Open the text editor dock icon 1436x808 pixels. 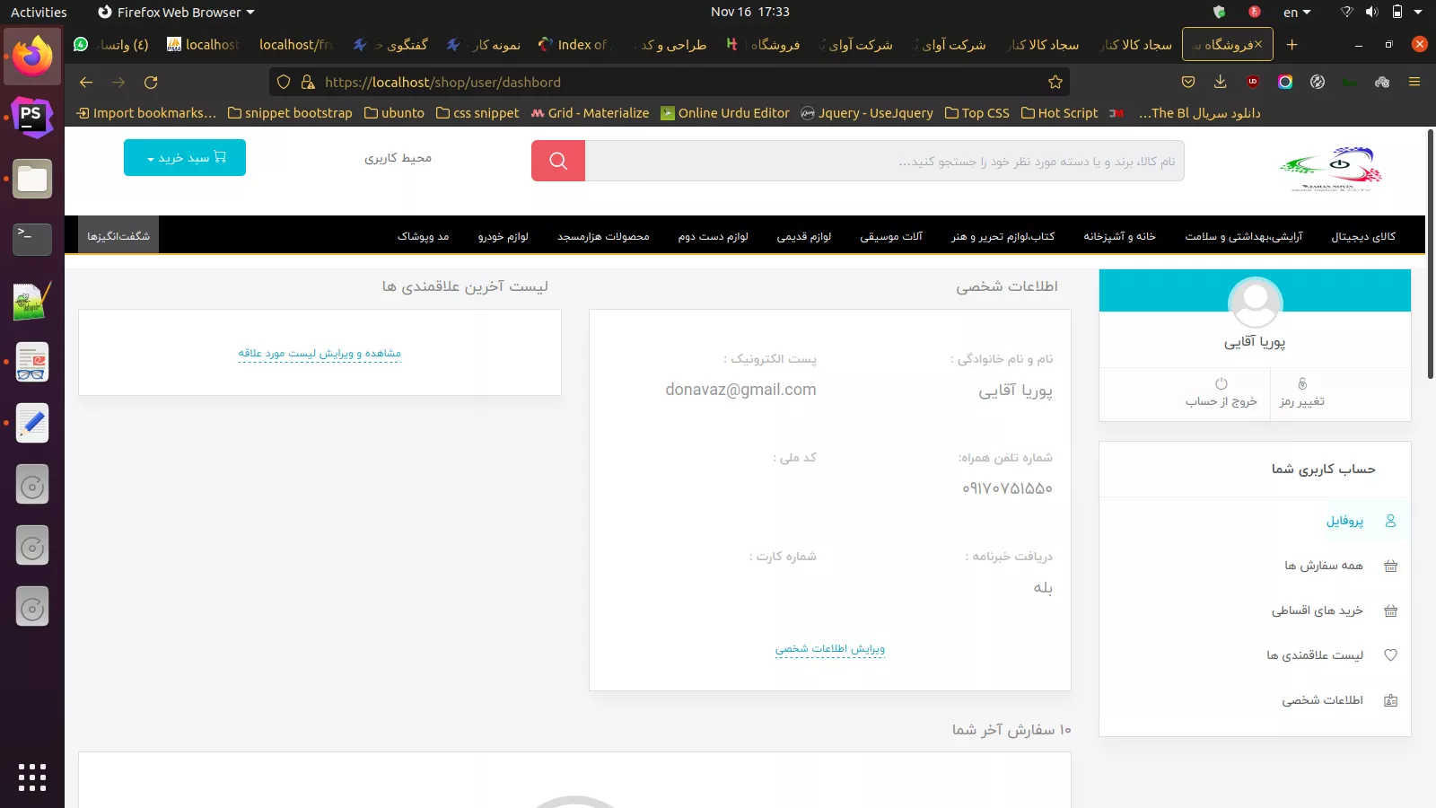click(x=32, y=423)
